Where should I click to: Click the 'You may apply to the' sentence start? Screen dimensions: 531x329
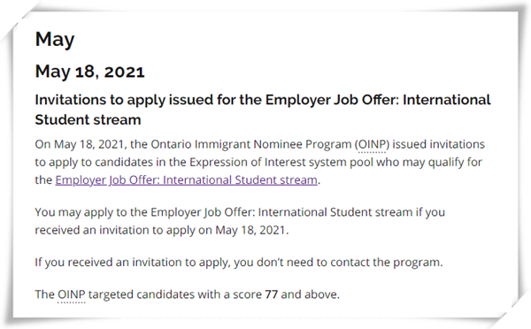pos(91,212)
